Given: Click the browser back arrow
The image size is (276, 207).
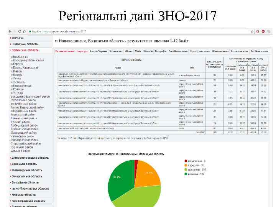Looking at the screenshot, I should [x=10, y=31].
